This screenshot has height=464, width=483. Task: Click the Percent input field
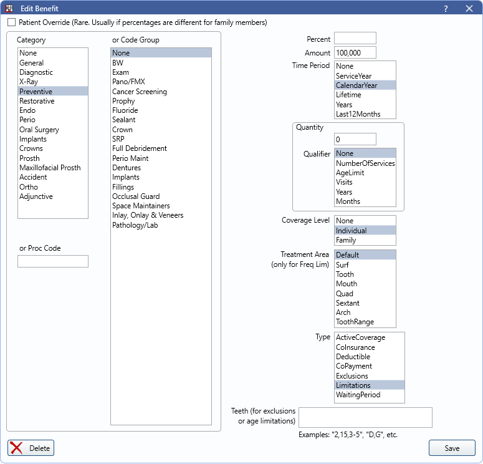(x=355, y=39)
